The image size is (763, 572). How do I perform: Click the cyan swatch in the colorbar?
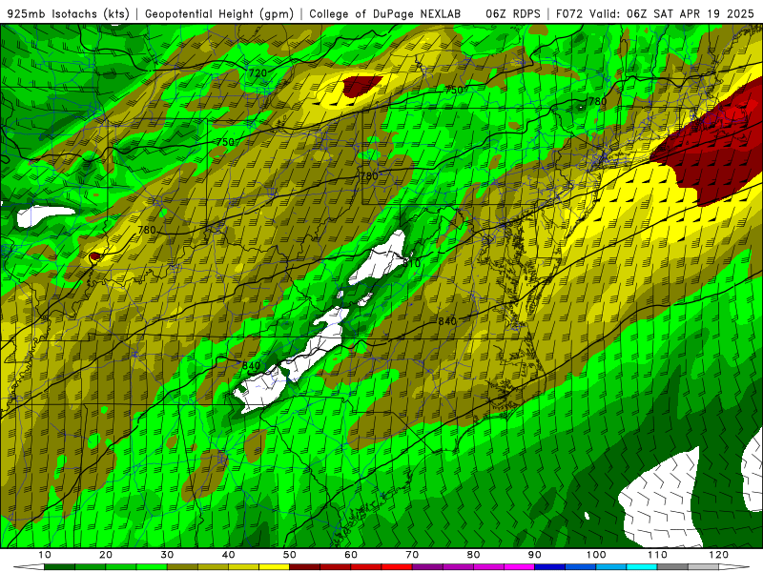coord(642,567)
